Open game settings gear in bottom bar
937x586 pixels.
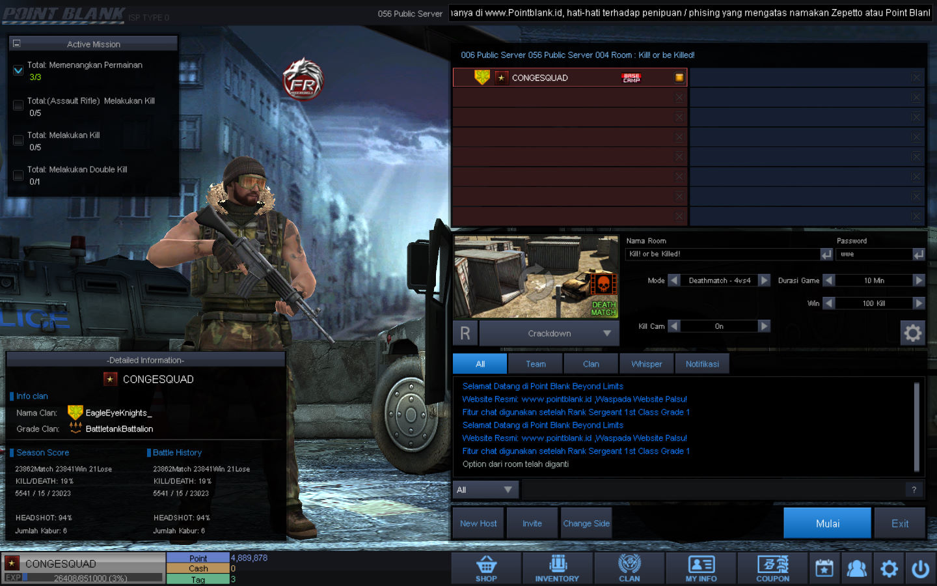(889, 568)
